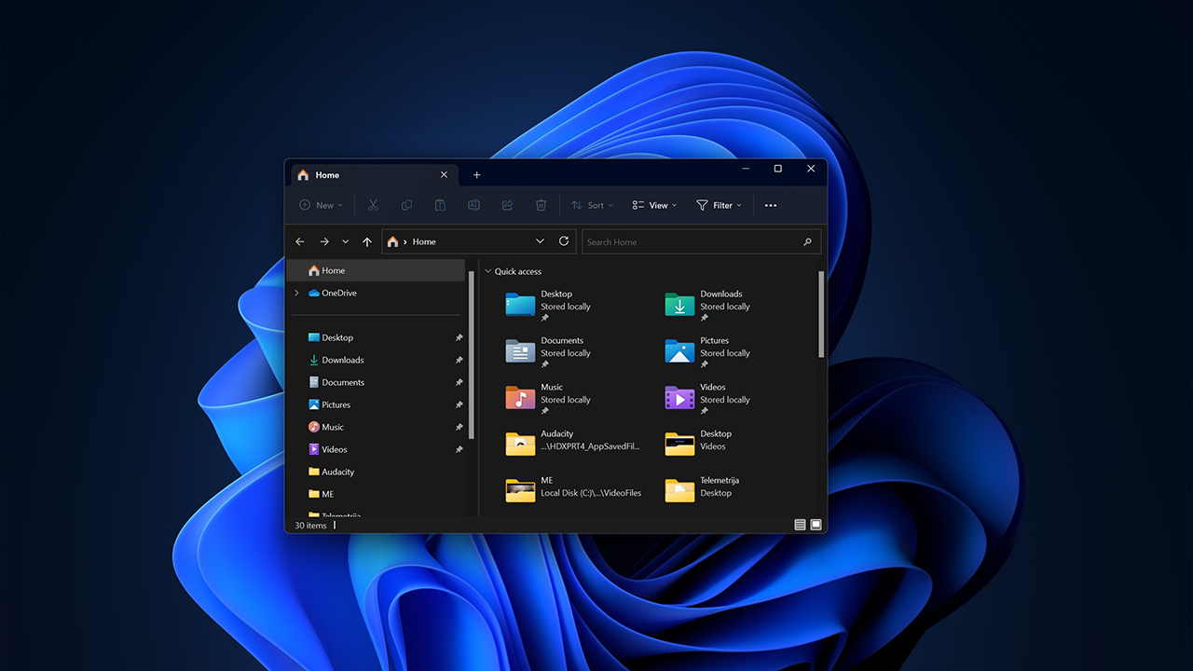Go back with the left arrow

point(300,241)
